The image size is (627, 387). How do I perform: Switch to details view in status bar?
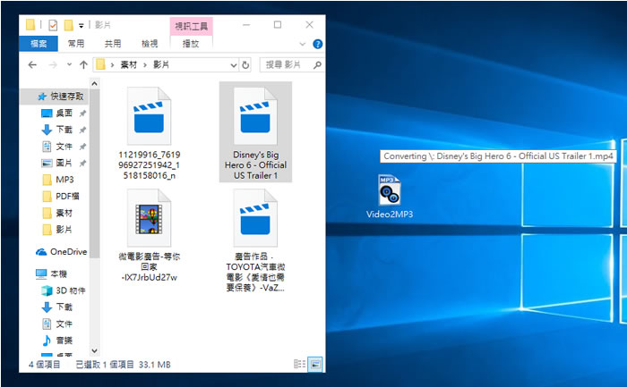click(299, 364)
